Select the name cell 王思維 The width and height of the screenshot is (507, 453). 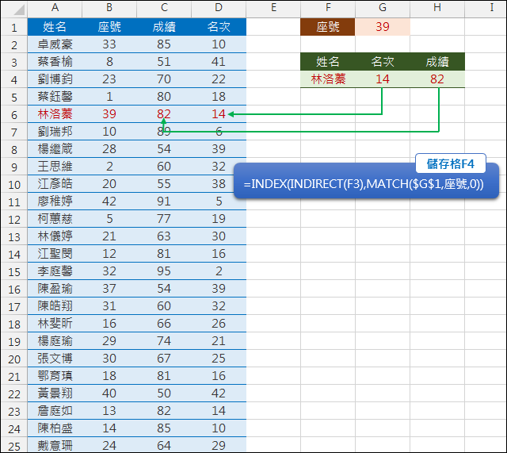click(x=55, y=167)
